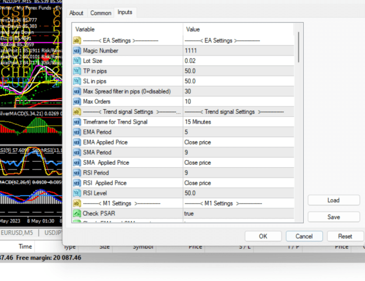Click the Max Spread filter type icon
Image resolution: width=365 pixels, height=281 pixels.
[77, 91]
